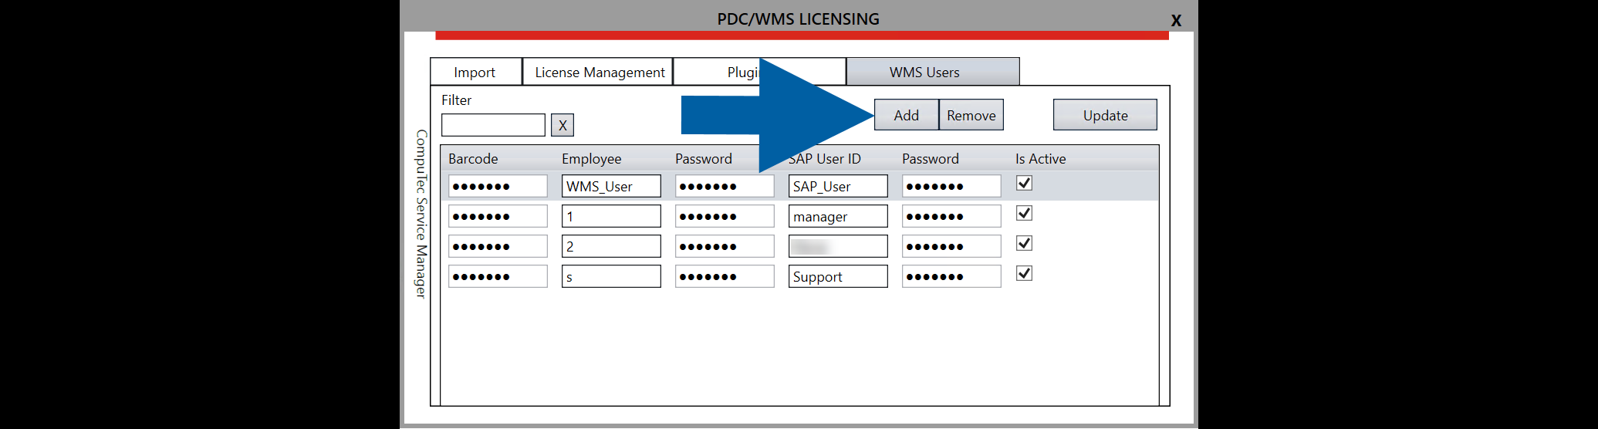This screenshot has height=429, width=1598.
Task: Select the WMS_User employee field
Action: point(611,186)
